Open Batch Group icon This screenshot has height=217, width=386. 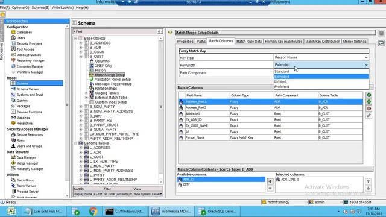(x=13, y=180)
